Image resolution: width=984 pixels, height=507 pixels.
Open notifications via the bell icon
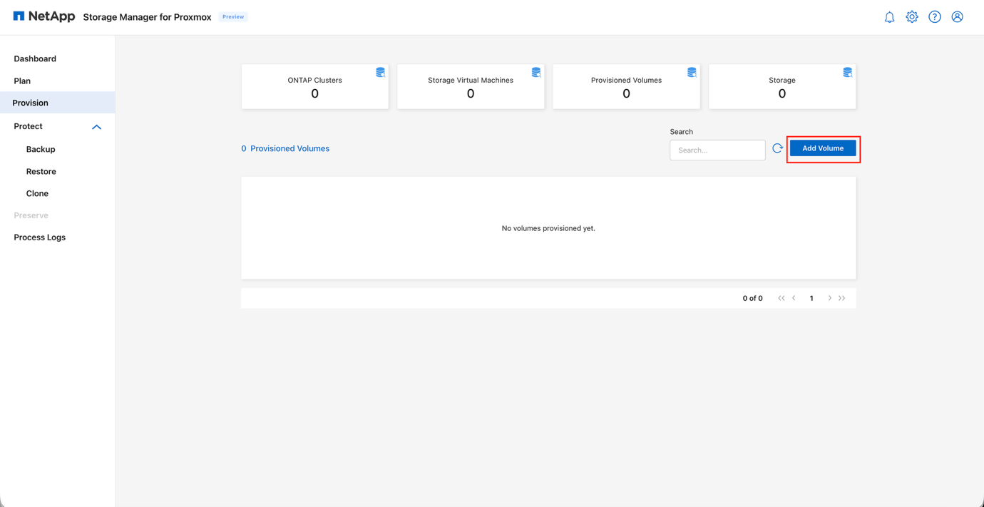coord(889,16)
